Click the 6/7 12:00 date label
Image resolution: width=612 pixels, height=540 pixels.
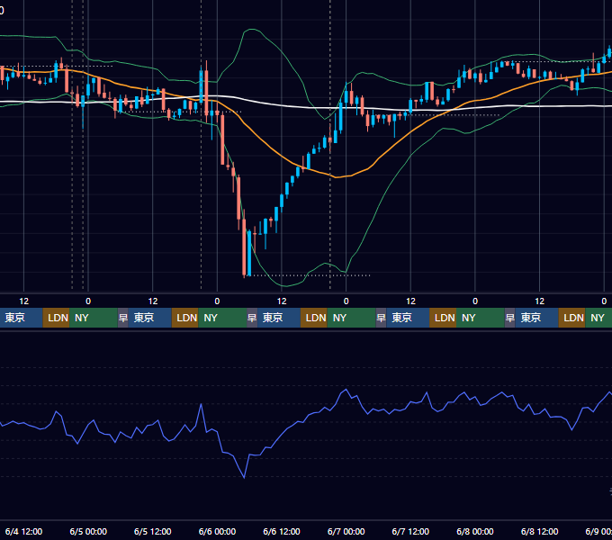point(410,531)
